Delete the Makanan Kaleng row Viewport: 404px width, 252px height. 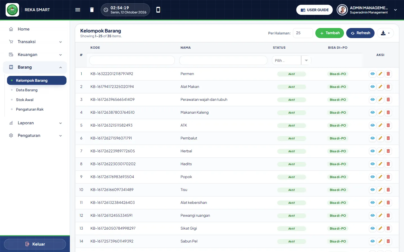tap(388, 113)
